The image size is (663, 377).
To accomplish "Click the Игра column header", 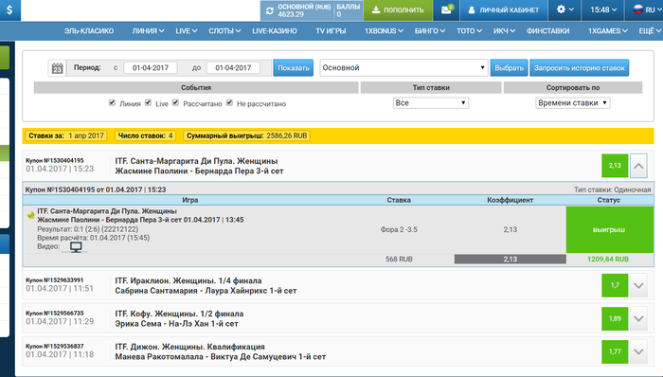I will pos(189,200).
